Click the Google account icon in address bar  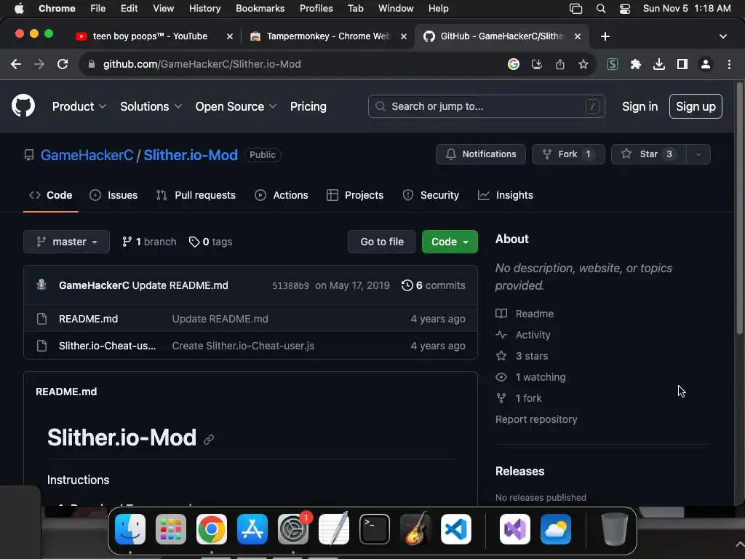[513, 64]
